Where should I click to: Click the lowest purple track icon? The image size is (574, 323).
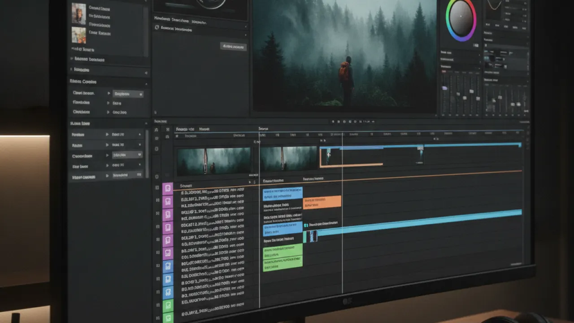tap(167, 253)
